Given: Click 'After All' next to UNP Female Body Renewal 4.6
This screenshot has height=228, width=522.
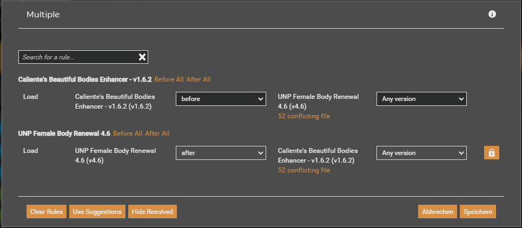Looking at the screenshot, I should click(x=157, y=133).
